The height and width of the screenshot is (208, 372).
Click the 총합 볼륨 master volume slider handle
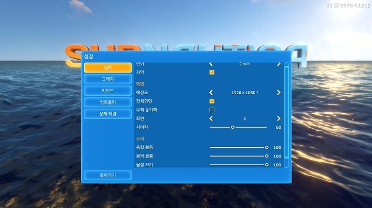click(x=267, y=147)
